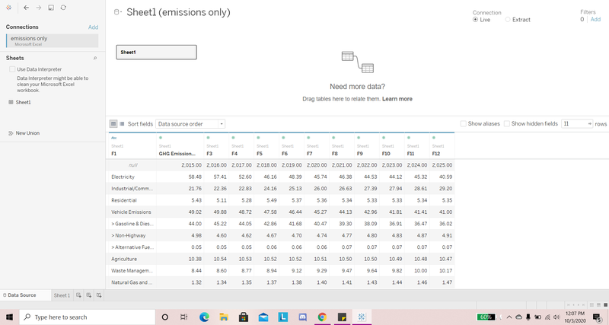Screen dimensions: 609x325
Task: Open Discord from the taskbar
Action: 302,317
